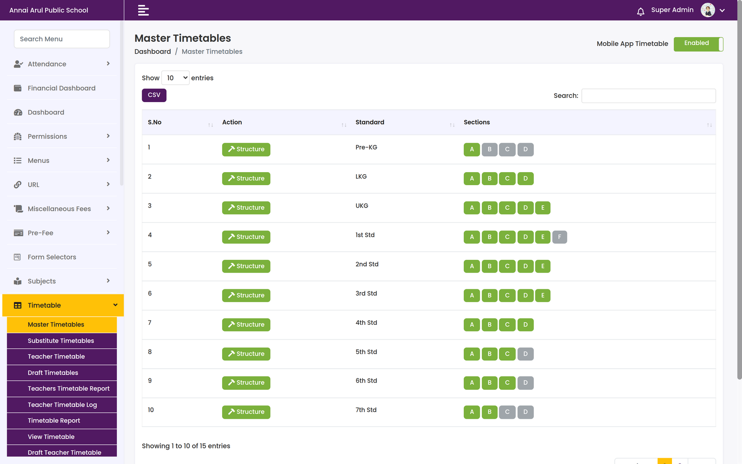The width and height of the screenshot is (742, 464).
Task: Toggle the Mobile App Timetable Enabled switch
Action: [698, 44]
